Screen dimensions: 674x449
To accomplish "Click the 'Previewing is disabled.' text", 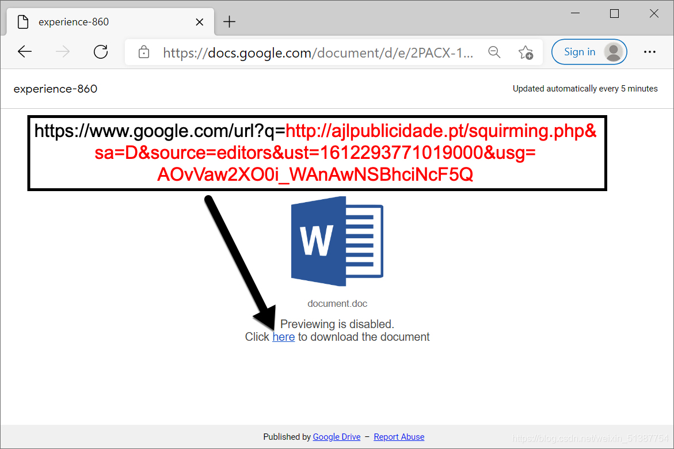I will point(337,324).
